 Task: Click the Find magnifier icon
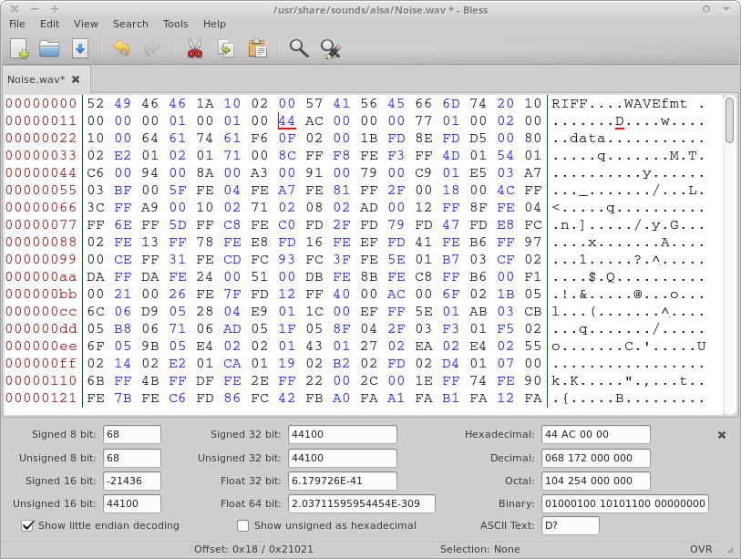[299, 48]
